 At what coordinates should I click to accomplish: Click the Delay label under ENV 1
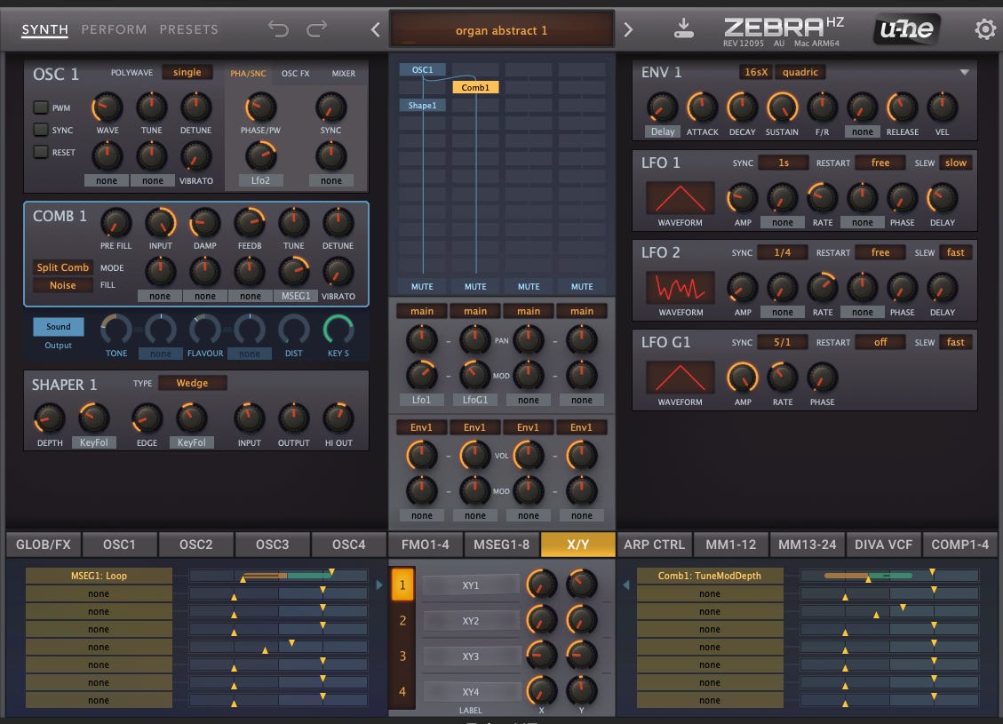663,131
